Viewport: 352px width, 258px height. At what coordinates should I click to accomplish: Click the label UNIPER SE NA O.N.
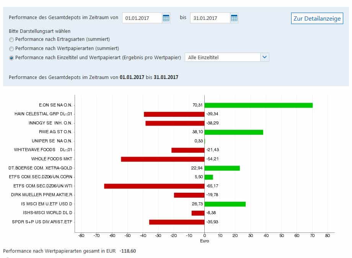(52, 141)
